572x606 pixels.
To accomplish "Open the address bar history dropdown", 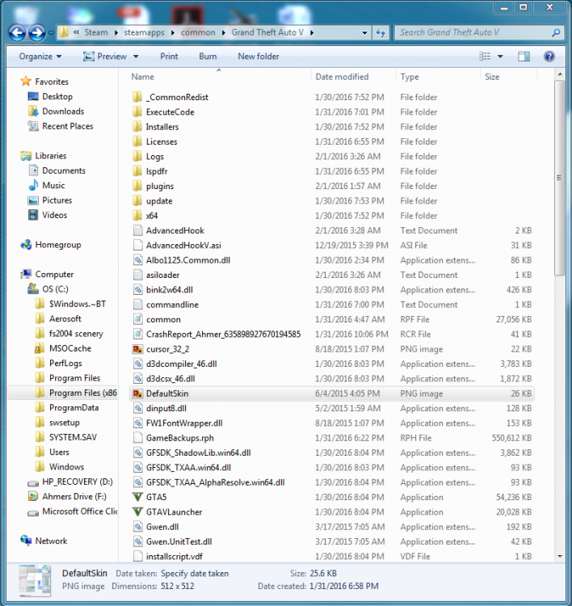I will point(364,33).
